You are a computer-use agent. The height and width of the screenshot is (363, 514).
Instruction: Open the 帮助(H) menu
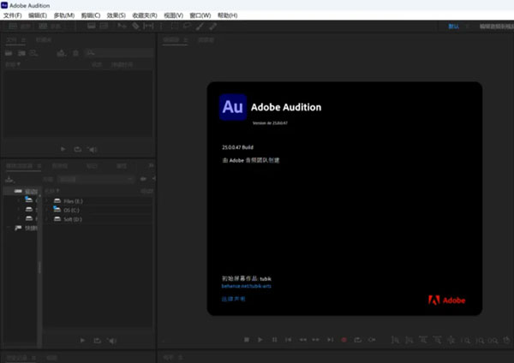[x=228, y=15]
